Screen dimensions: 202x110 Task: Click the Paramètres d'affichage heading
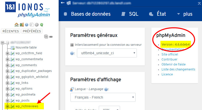click(95, 80)
